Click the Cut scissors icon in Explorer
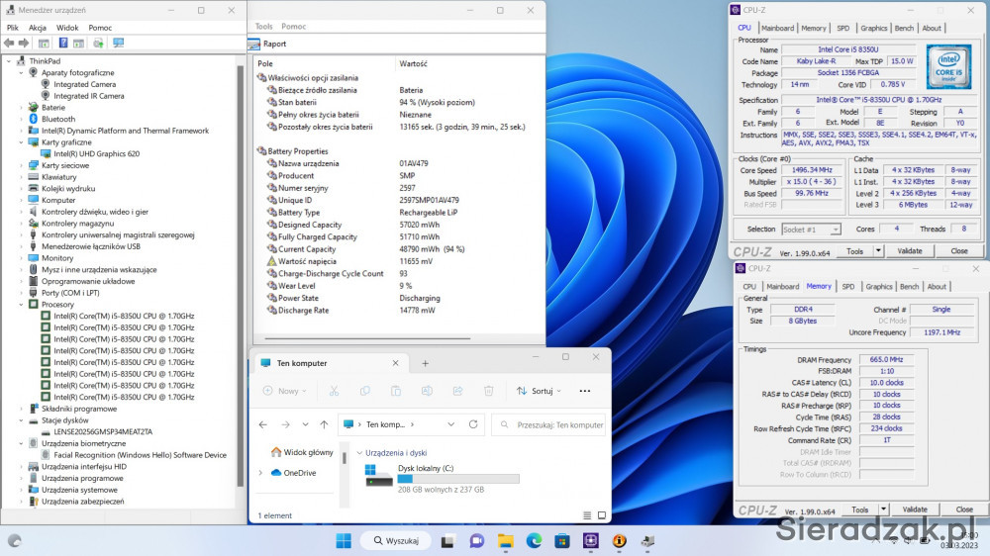990x556 pixels. click(x=334, y=391)
